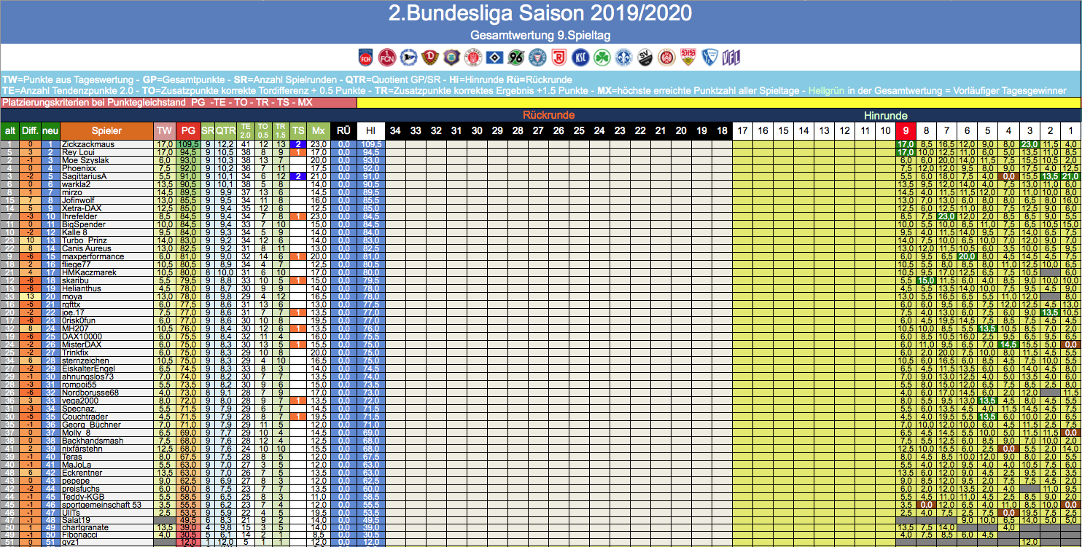Click the blue 'neu' column header
Image resolution: width=1082 pixels, height=547 pixels.
[x=50, y=130]
